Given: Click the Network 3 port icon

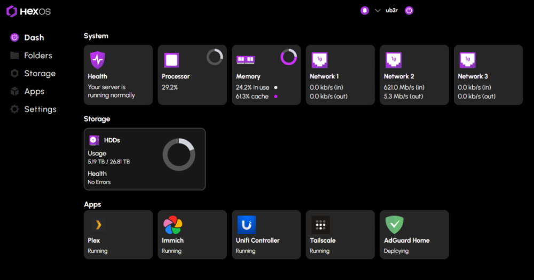Looking at the screenshot, I should (467, 60).
